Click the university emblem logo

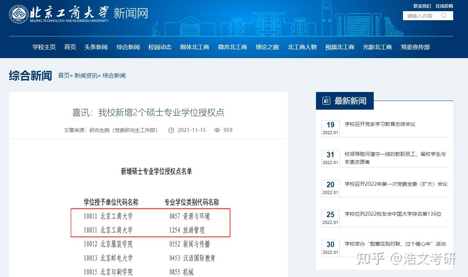point(18,14)
